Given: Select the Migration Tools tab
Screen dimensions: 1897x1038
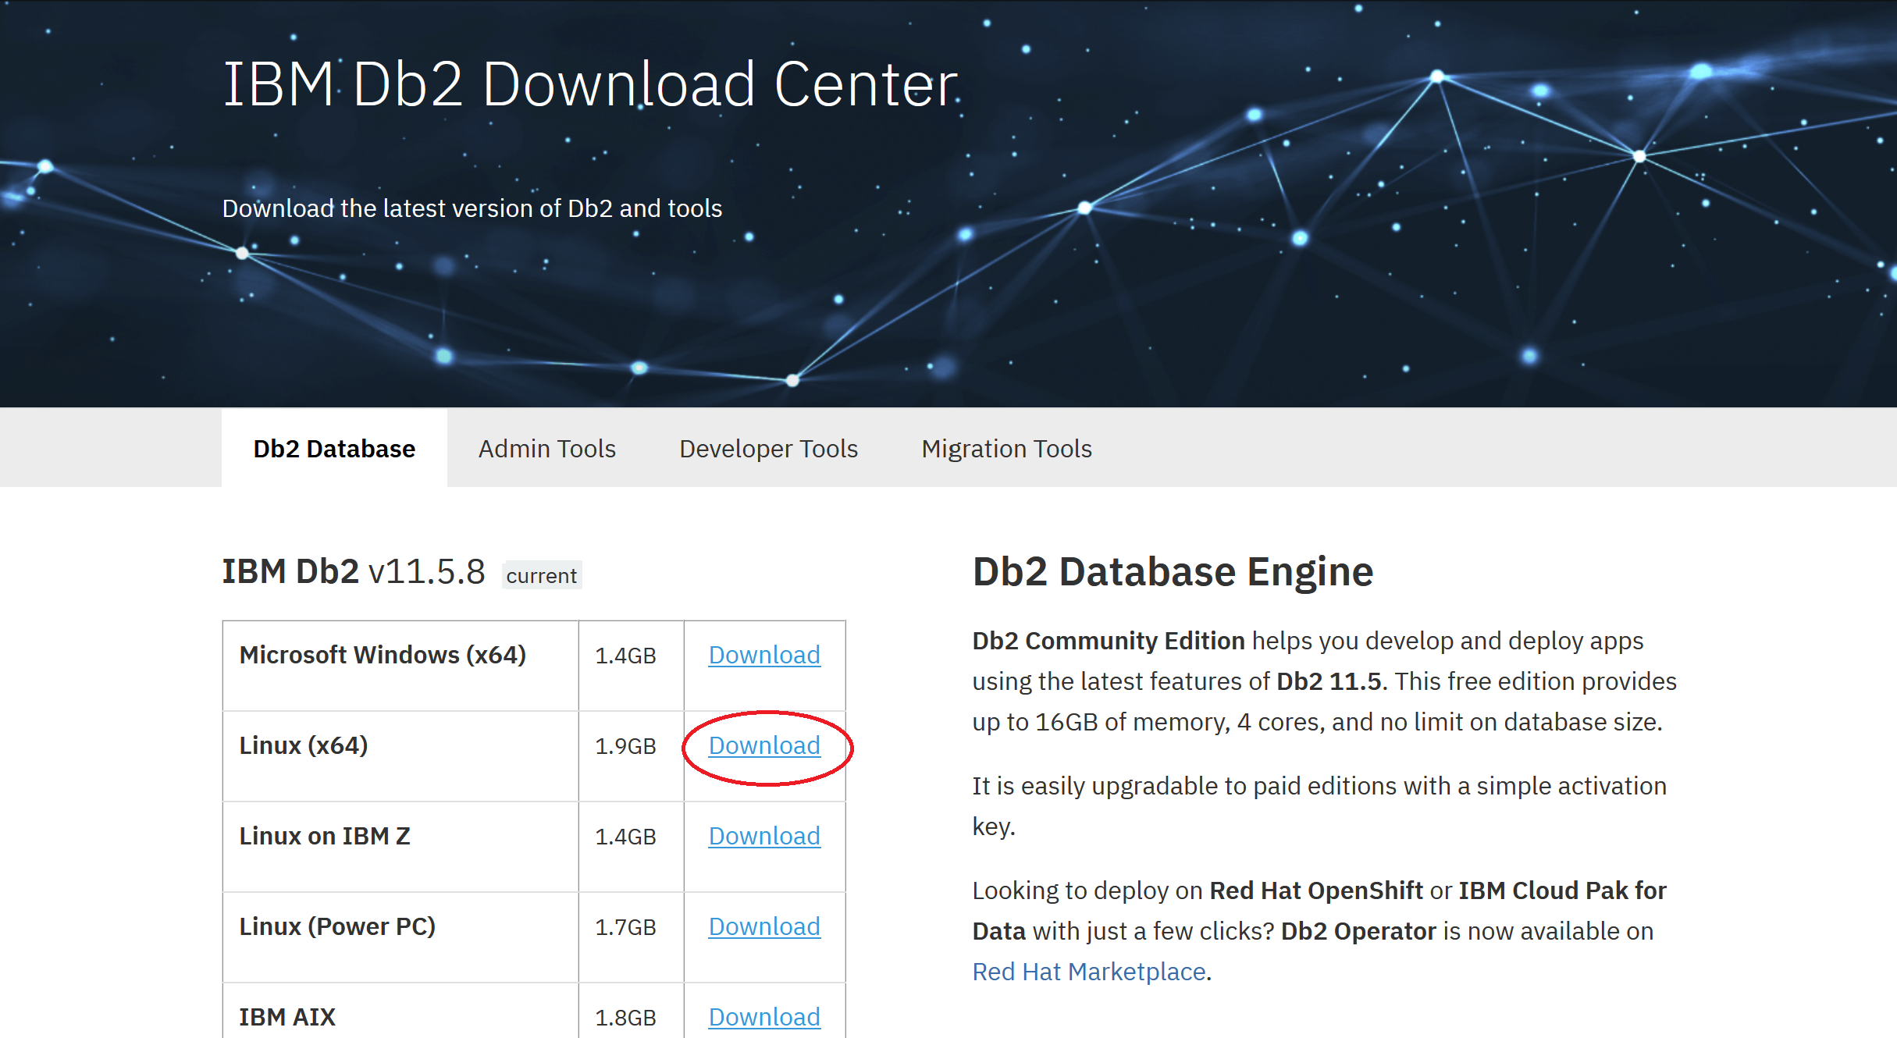Looking at the screenshot, I should [1005, 448].
